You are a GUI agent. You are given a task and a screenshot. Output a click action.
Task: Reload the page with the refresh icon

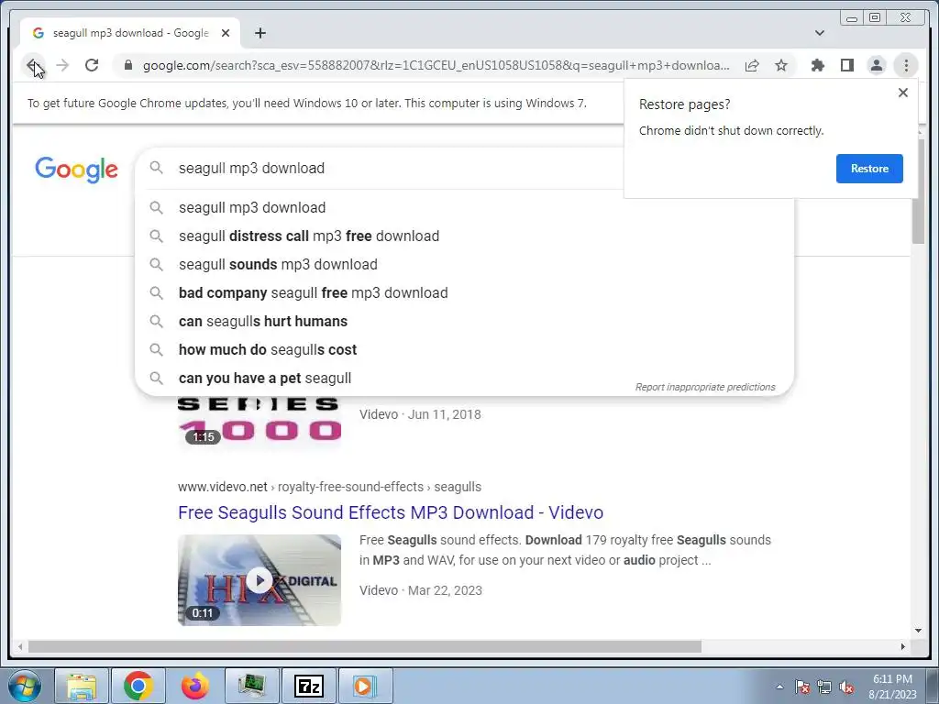point(92,65)
